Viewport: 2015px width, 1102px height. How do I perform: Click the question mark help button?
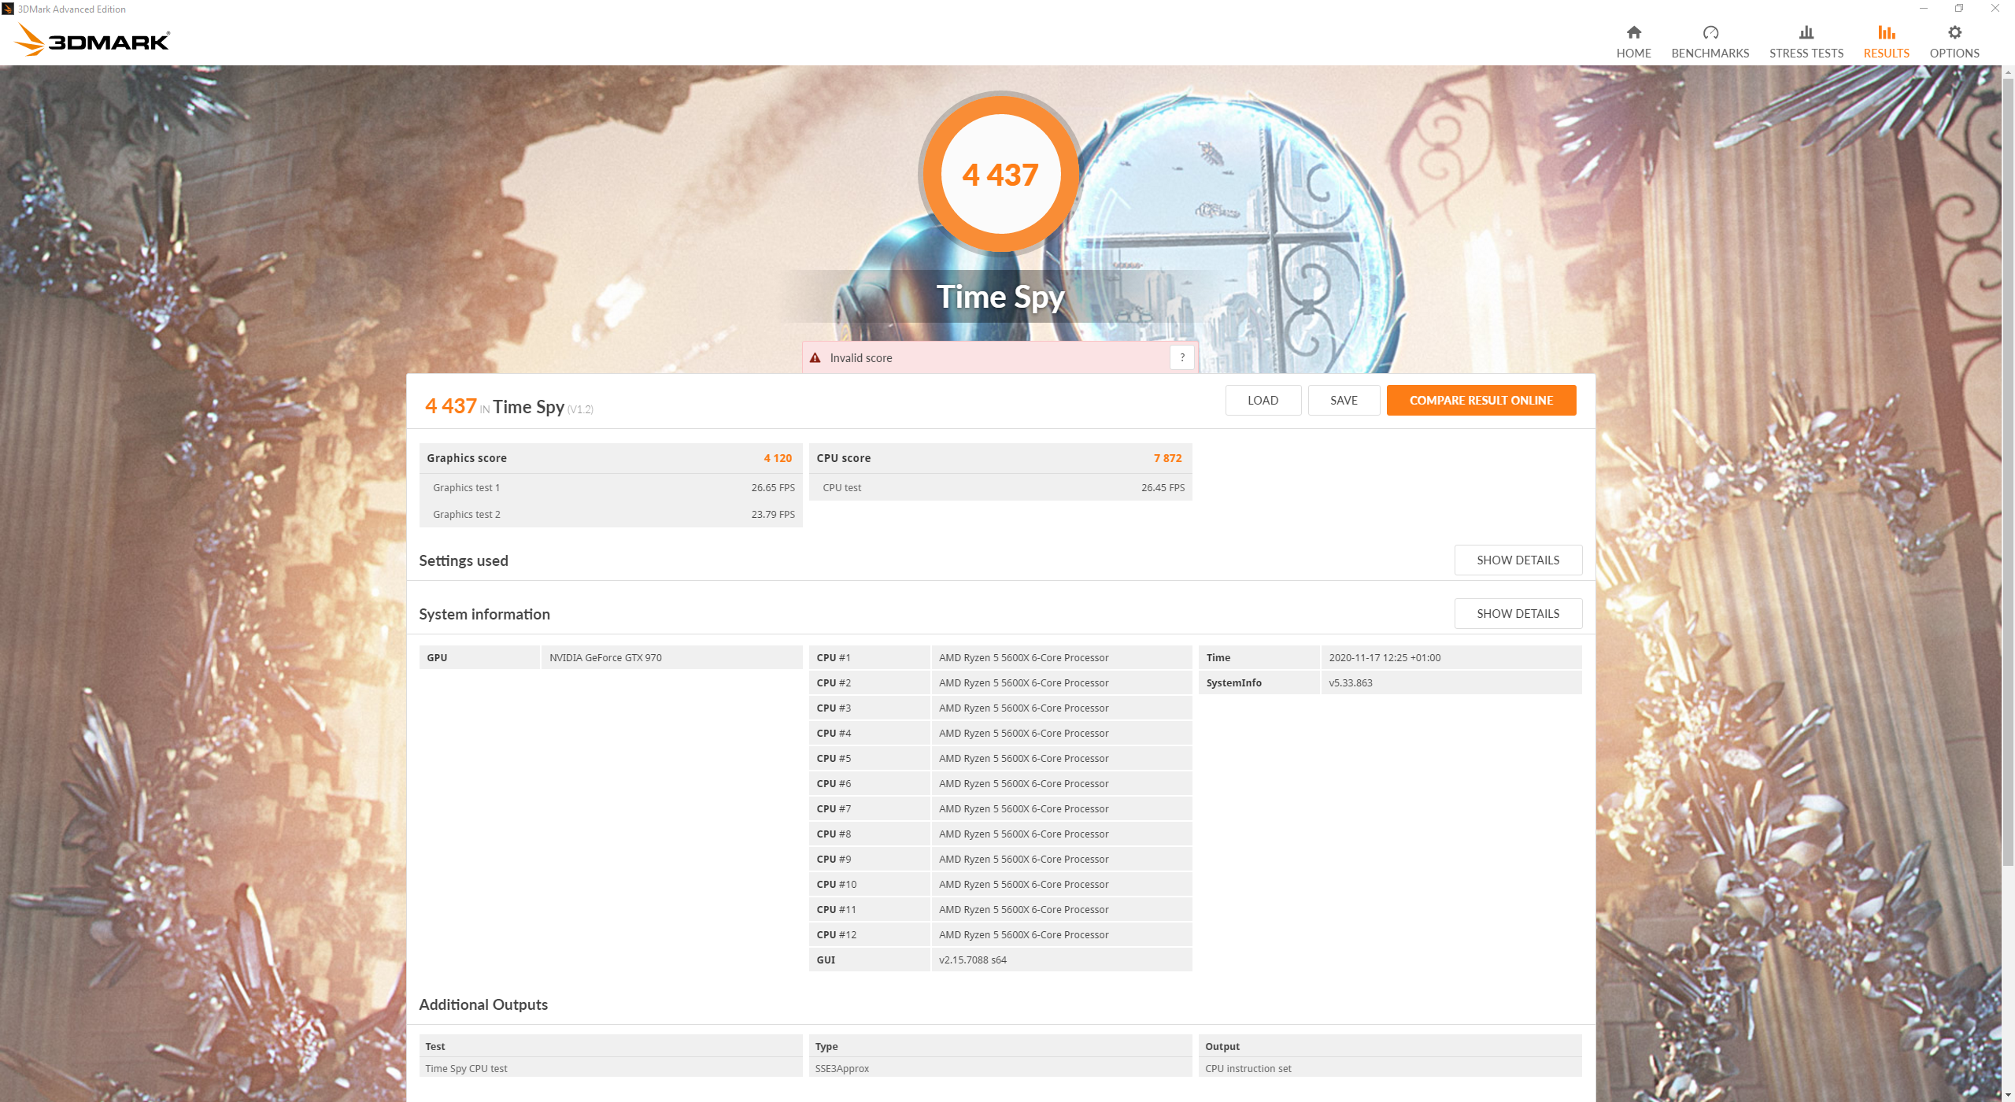[1181, 358]
